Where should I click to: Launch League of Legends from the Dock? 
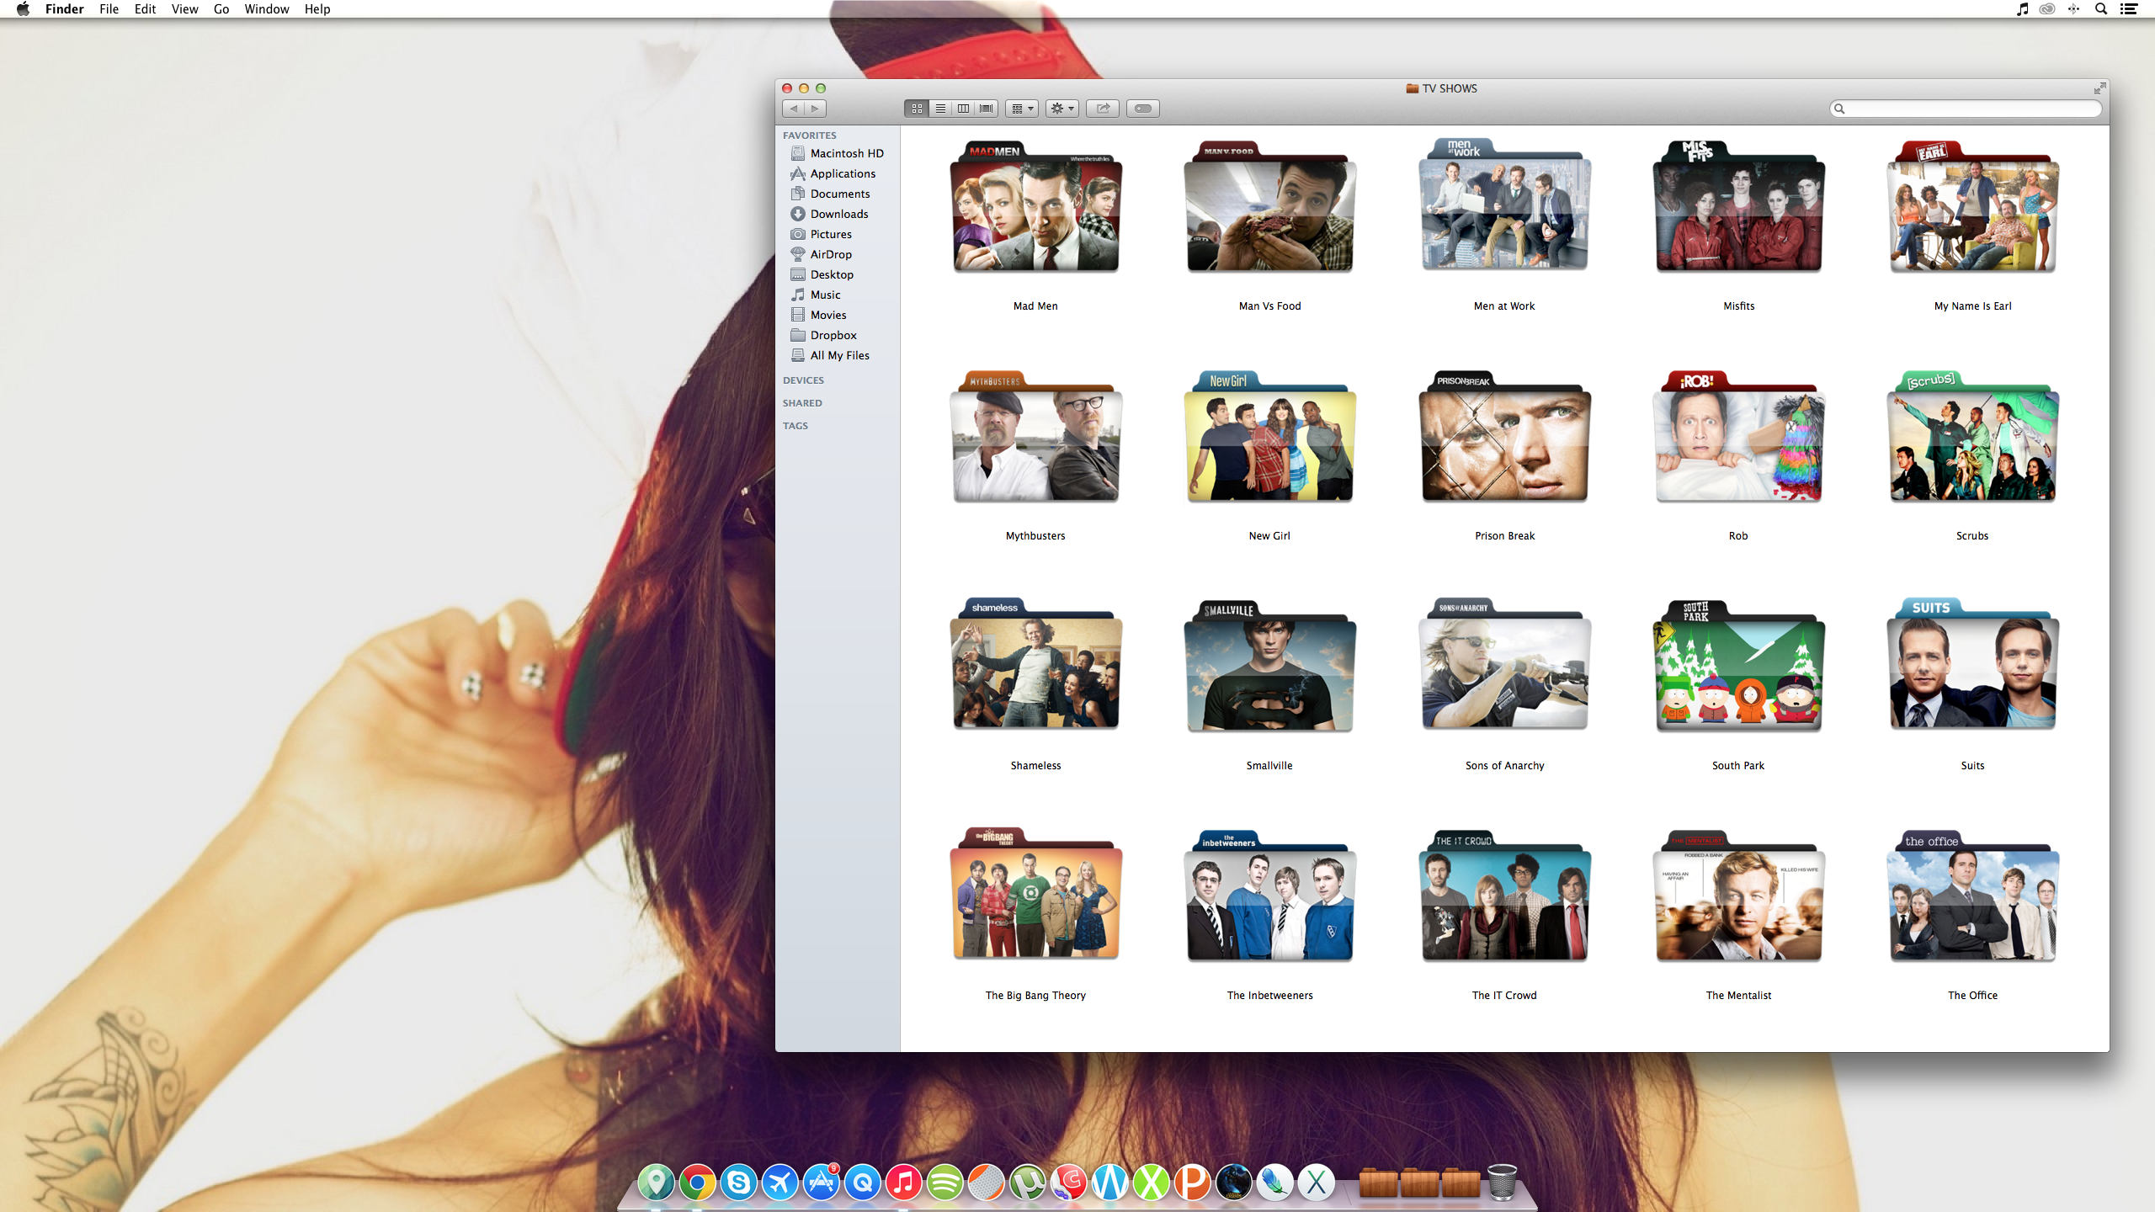1233,1182
